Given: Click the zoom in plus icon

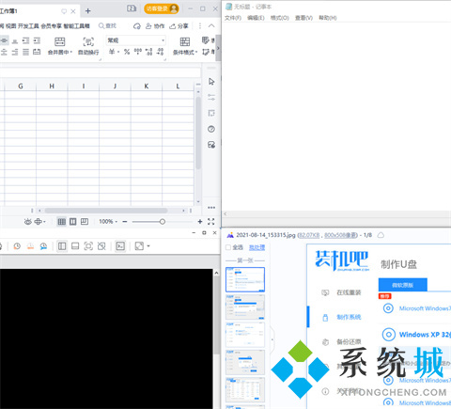Looking at the screenshot, I should tap(200, 222).
